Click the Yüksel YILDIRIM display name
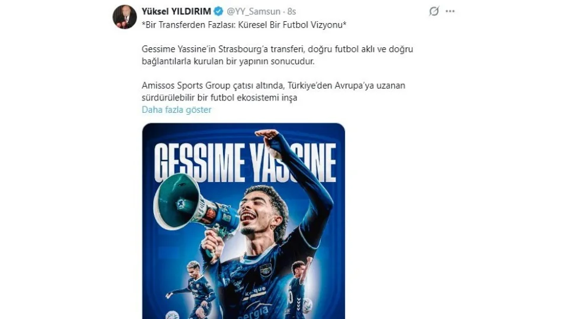Image resolution: width=568 pixels, height=319 pixels. 176,12
